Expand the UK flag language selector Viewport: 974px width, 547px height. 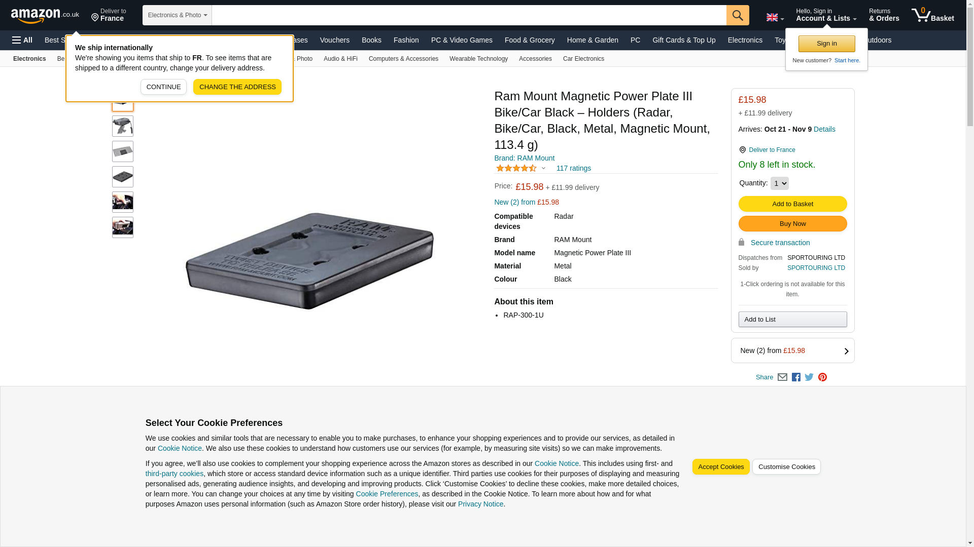pos(775,17)
